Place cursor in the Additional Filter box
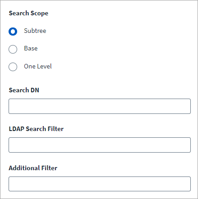 [x=100, y=184]
